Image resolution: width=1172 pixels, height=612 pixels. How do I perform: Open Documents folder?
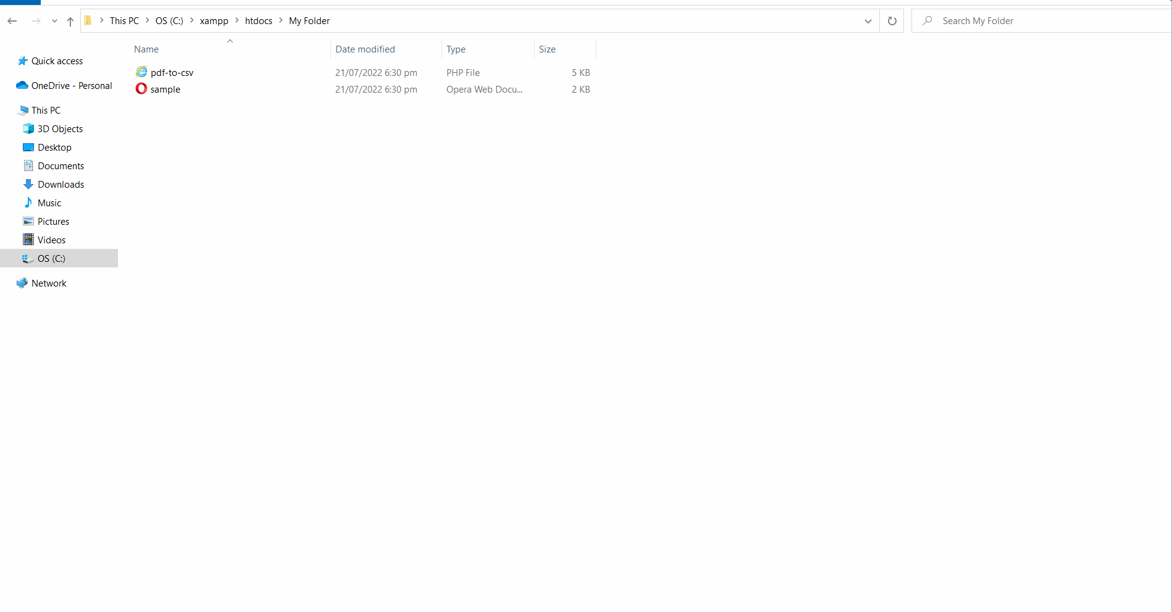click(61, 166)
